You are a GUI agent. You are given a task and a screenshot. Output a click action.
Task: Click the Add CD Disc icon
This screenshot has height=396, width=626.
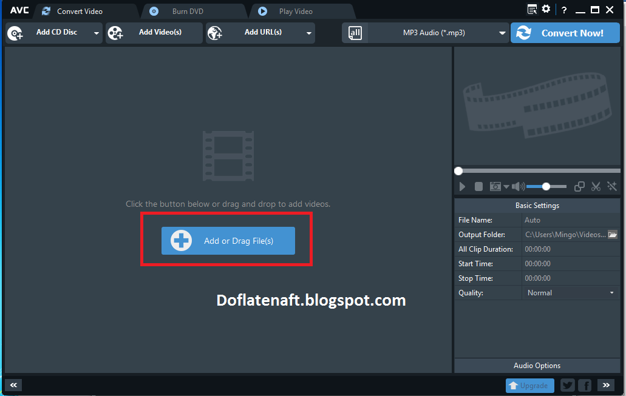[x=15, y=33]
